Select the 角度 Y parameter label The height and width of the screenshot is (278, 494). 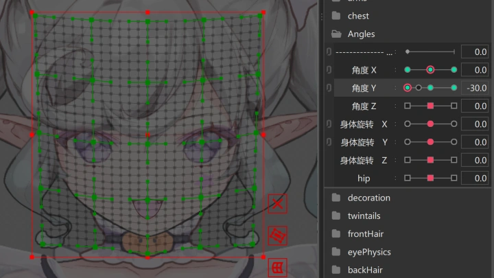[364, 88]
